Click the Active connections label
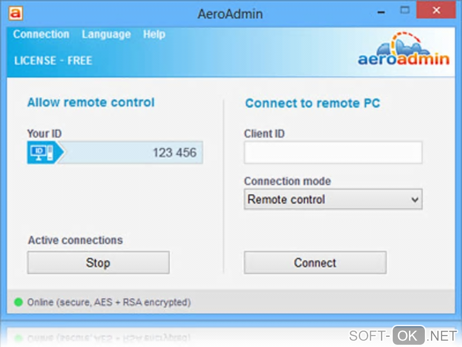The width and height of the screenshot is (462, 347). tap(76, 240)
